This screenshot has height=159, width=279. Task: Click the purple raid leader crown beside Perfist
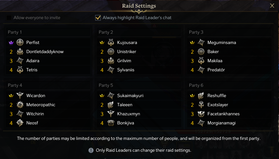[x=11, y=42]
